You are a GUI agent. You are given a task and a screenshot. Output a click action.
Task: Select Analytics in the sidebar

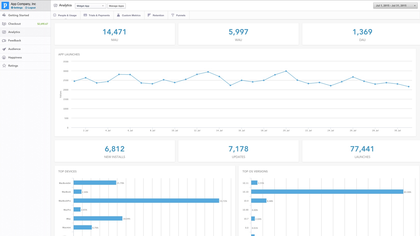[x=25, y=32]
